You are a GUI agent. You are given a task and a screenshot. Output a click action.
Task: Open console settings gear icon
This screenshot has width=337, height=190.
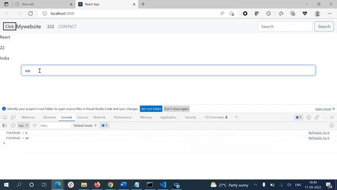(x=331, y=126)
